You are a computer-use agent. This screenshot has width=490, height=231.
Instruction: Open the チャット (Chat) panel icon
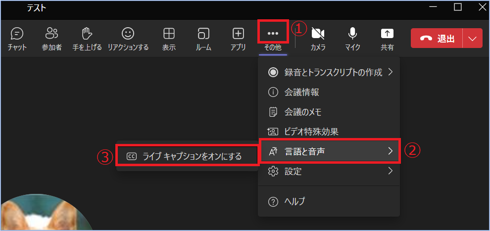[x=17, y=39]
